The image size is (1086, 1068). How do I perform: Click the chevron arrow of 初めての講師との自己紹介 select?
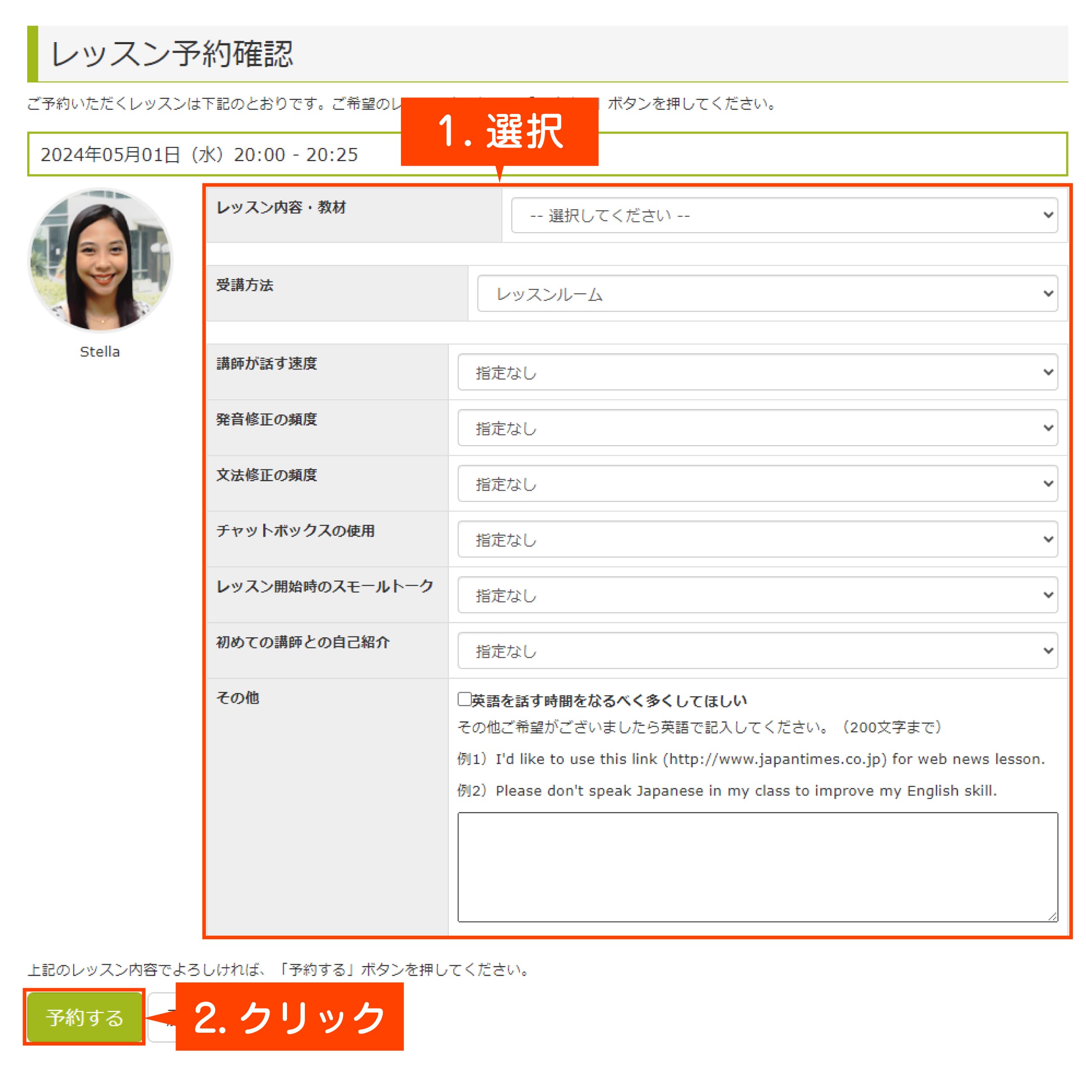(x=1048, y=650)
